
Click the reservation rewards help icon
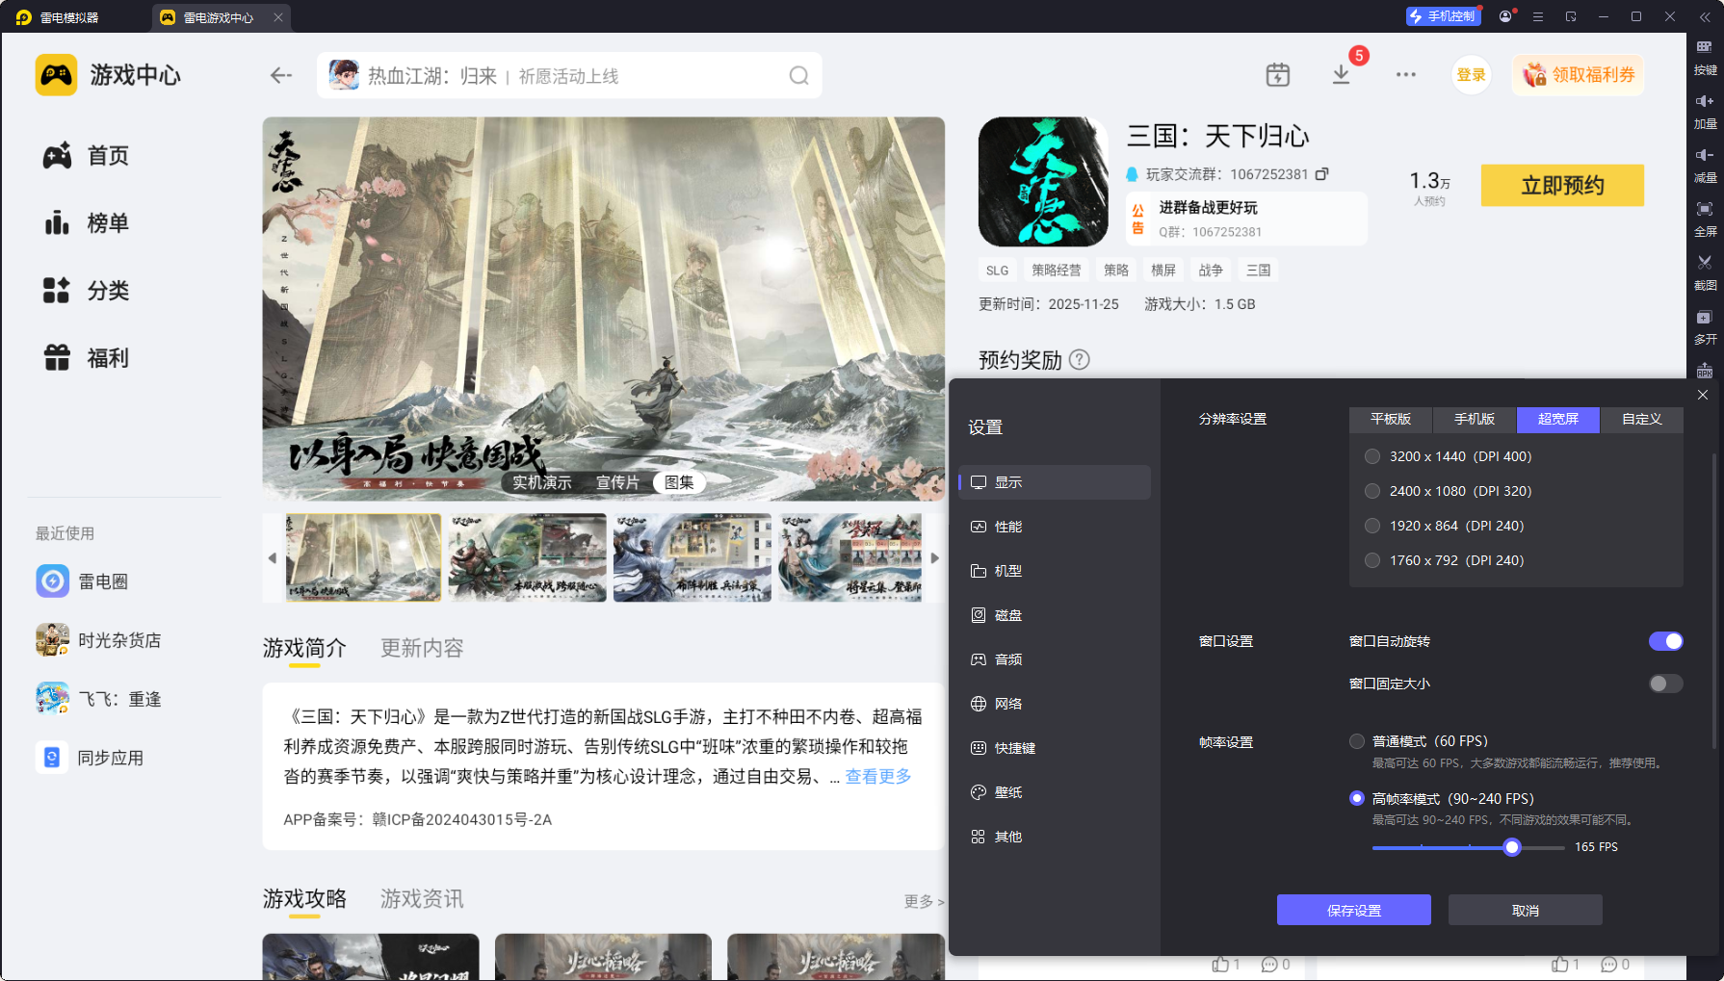tap(1080, 359)
